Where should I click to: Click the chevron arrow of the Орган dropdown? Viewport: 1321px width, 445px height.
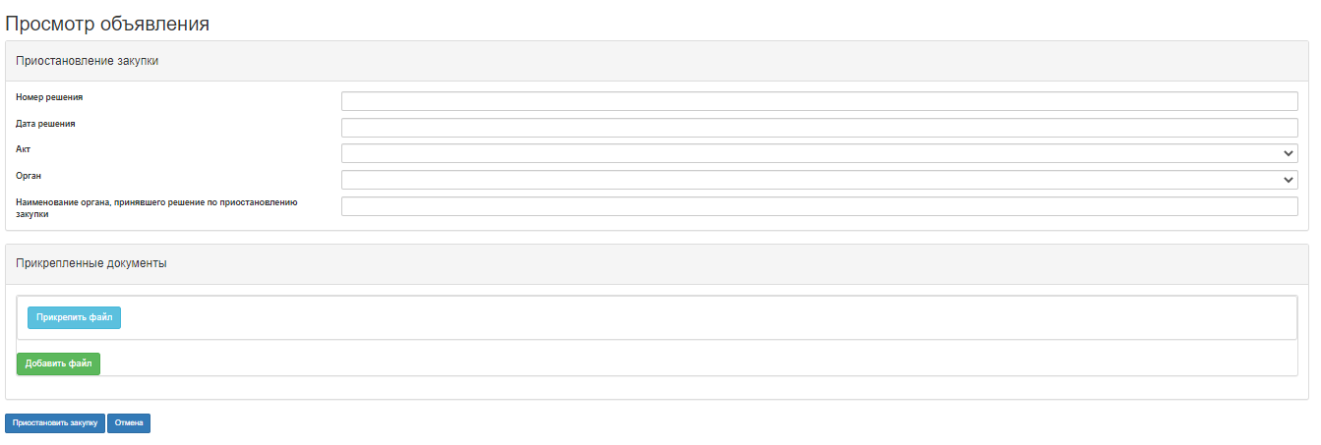(x=1288, y=180)
